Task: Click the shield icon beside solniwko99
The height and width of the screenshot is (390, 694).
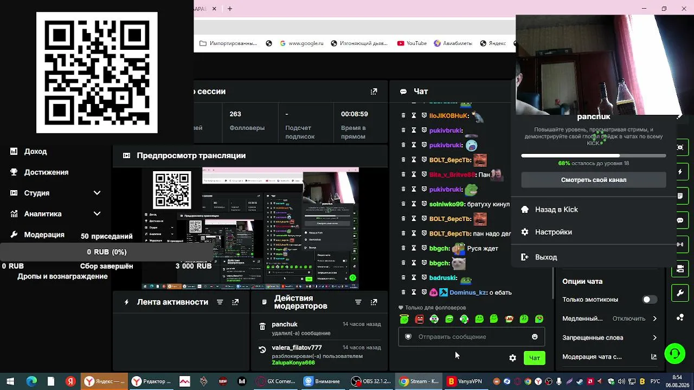Action: point(424,204)
